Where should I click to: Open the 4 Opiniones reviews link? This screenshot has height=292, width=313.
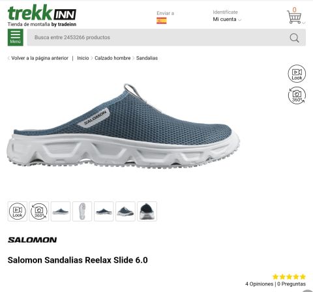[x=260, y=284]
